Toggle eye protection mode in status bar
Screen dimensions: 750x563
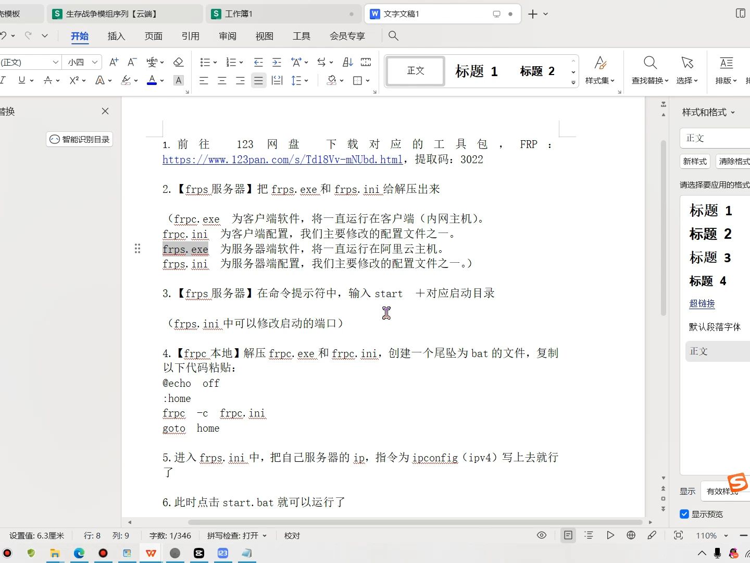(542, 535)
